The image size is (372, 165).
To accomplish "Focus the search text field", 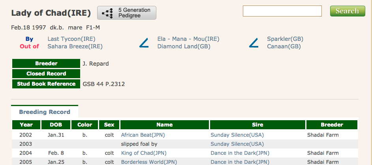I will [282, 11].
